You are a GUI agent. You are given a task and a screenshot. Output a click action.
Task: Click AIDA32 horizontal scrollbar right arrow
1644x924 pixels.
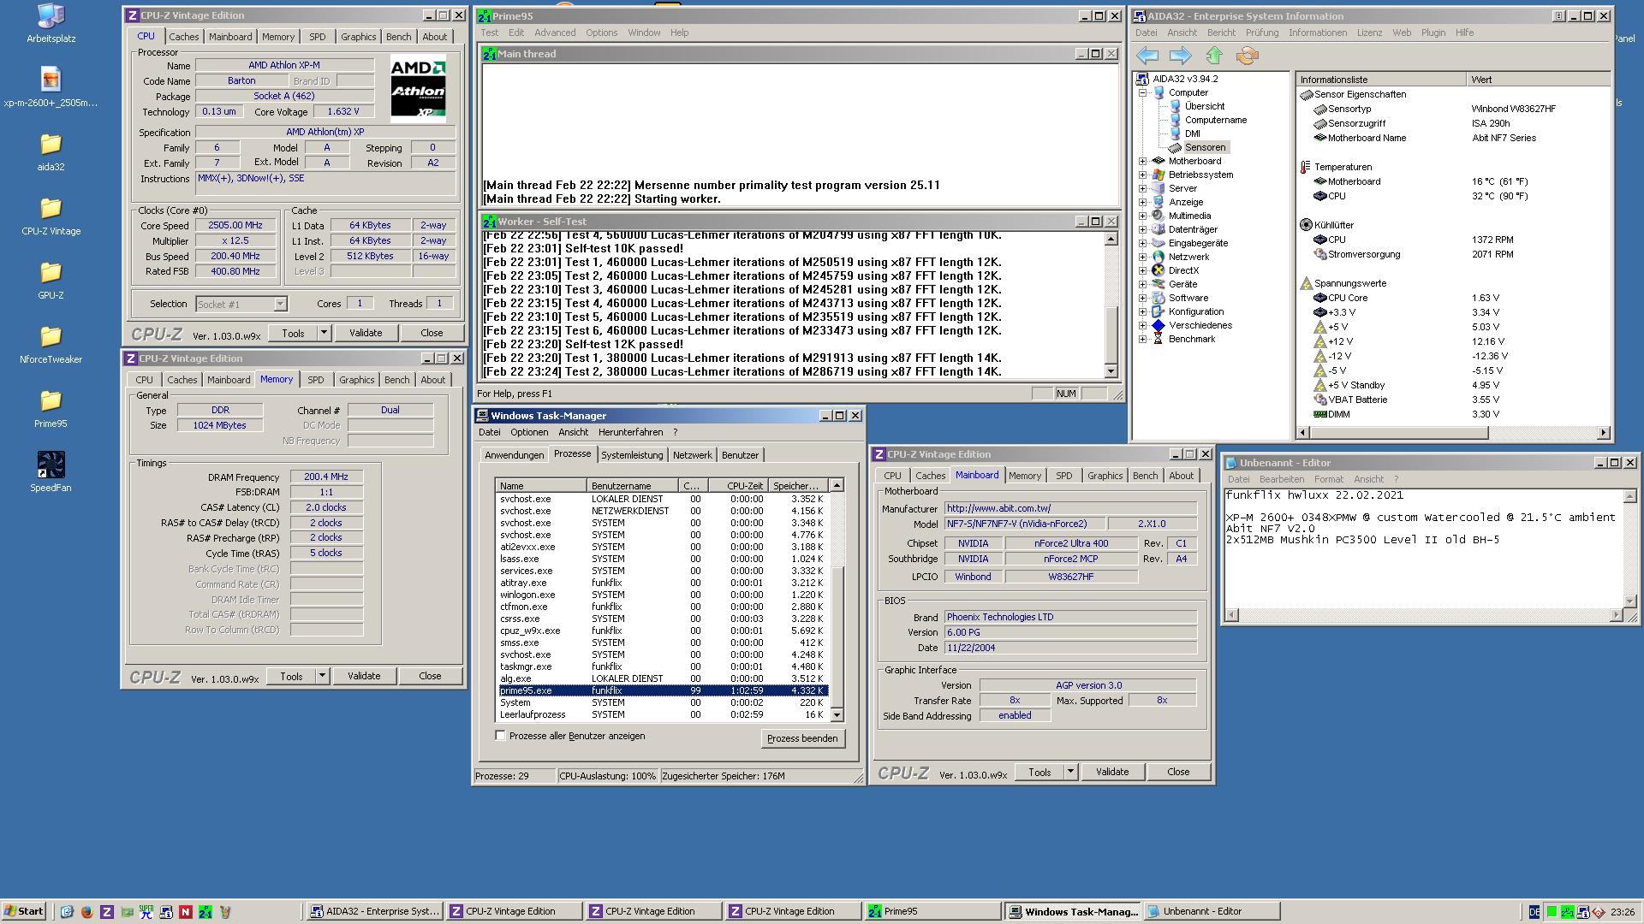(1604, 433)
